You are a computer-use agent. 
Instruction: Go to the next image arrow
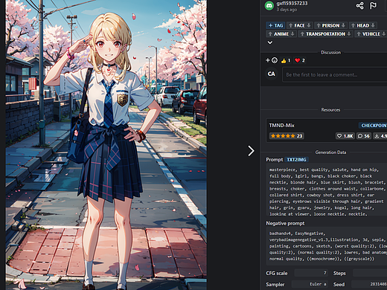coord(251,151)
